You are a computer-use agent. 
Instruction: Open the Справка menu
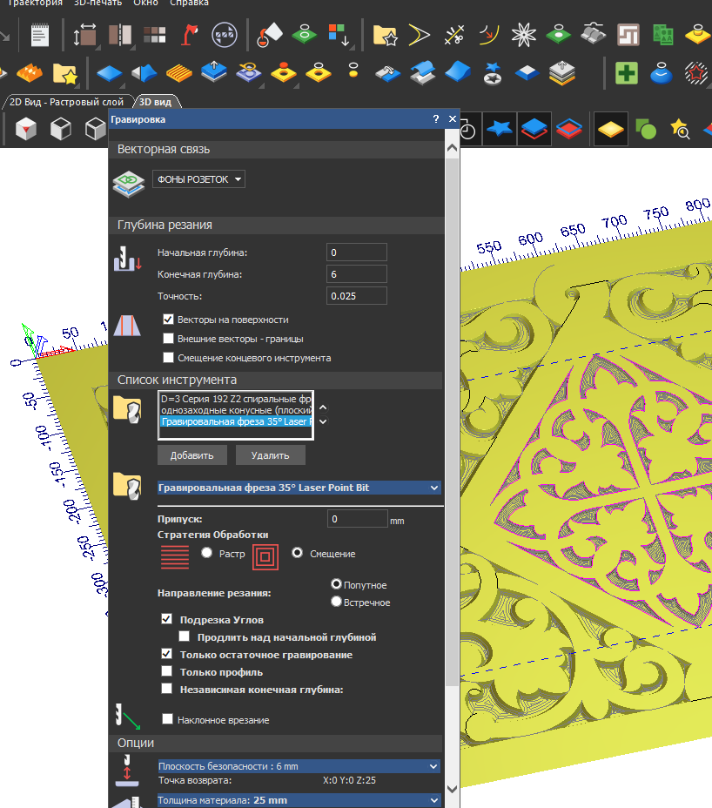pyautogui.click(x=189, y=3)
